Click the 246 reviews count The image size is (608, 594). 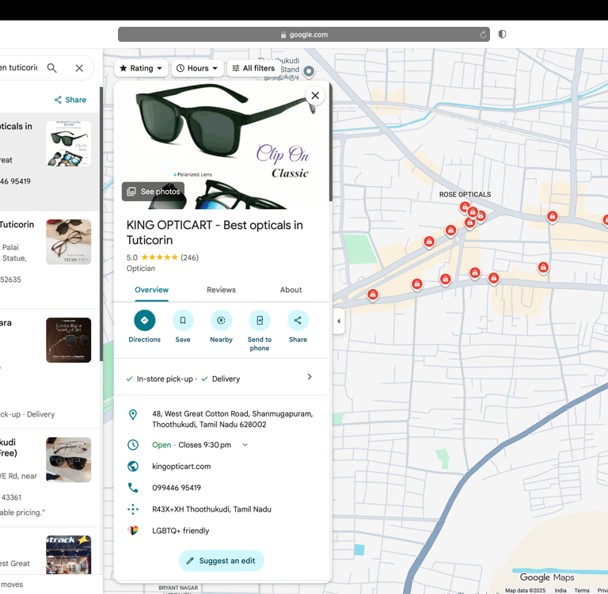[190, 257]
